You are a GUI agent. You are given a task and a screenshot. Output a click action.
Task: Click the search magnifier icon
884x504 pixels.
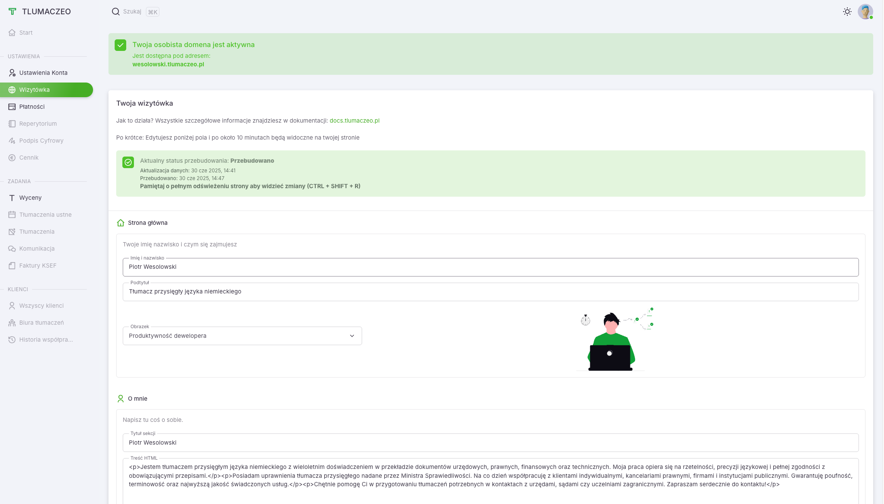(115, 12)
